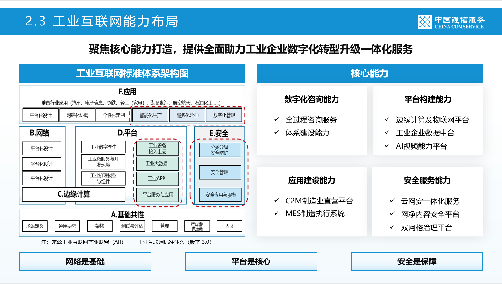Click the 产业链/供应链 box
This screenshot has width=502, height=284.
tap(197, 226)
